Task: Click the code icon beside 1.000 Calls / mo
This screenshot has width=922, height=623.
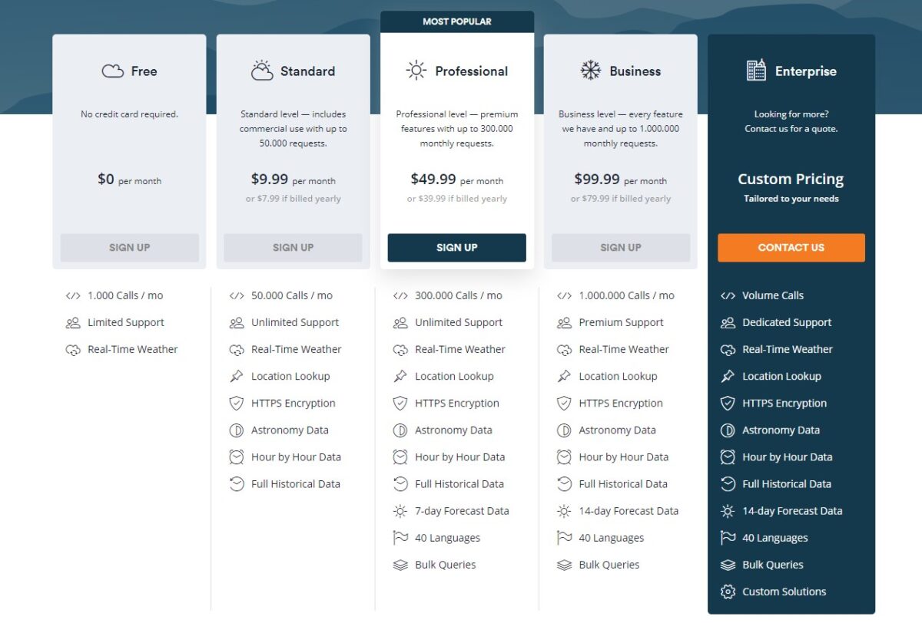Action: pos(73,295)
